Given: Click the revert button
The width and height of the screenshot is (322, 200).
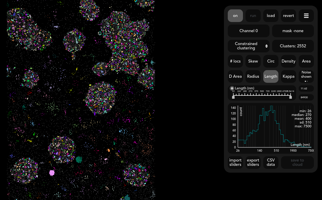Looking at the screenshot, I should [x=288, y=16].
